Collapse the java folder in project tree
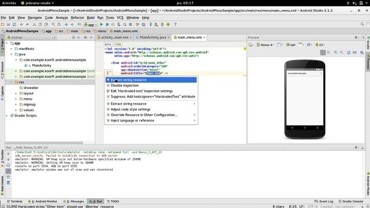This screenshot has width=370, height=208. (x=12, y=54)
